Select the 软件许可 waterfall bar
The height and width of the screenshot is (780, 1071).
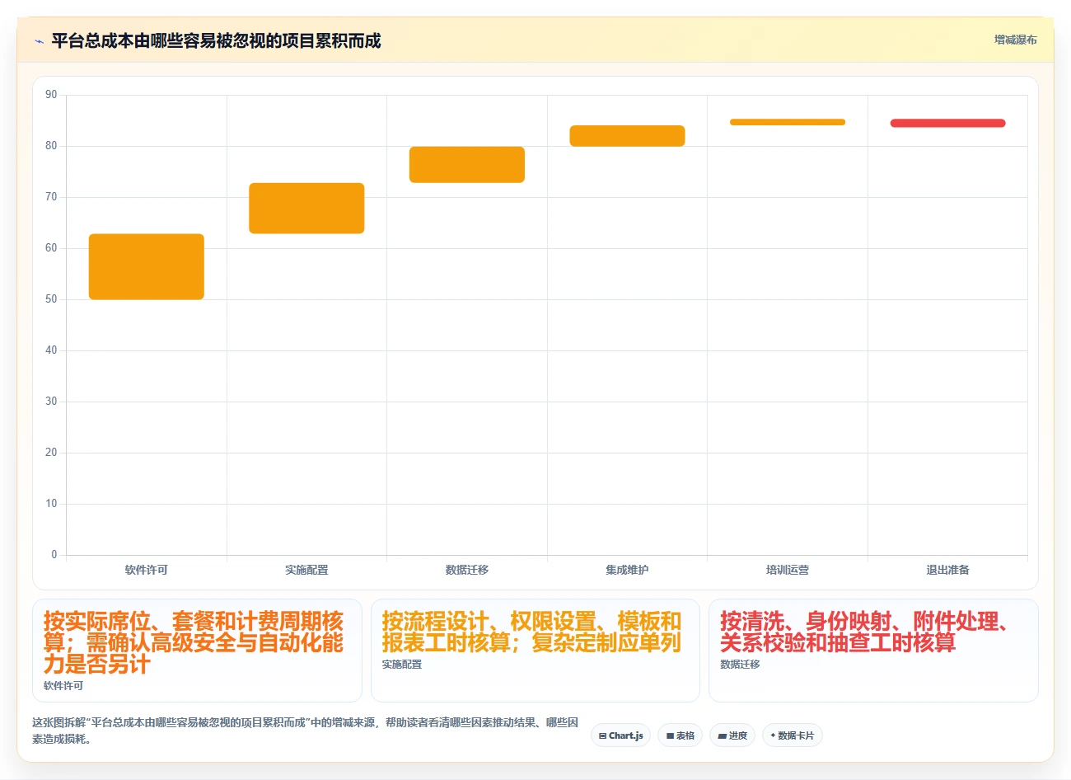coord(147,266)
